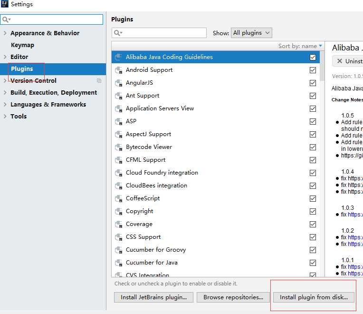
Task: Click the AngularJS plugin icon
Action: pyautogui.click(x=119, y=83)
